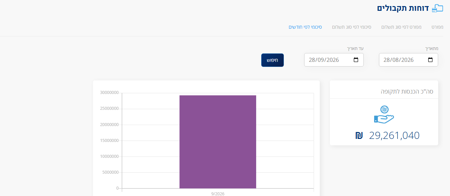The width and height of the screenshot is (450, 196).
Task: Open the סיכומי לפי חודשים tab
Action: coord(305,27)
